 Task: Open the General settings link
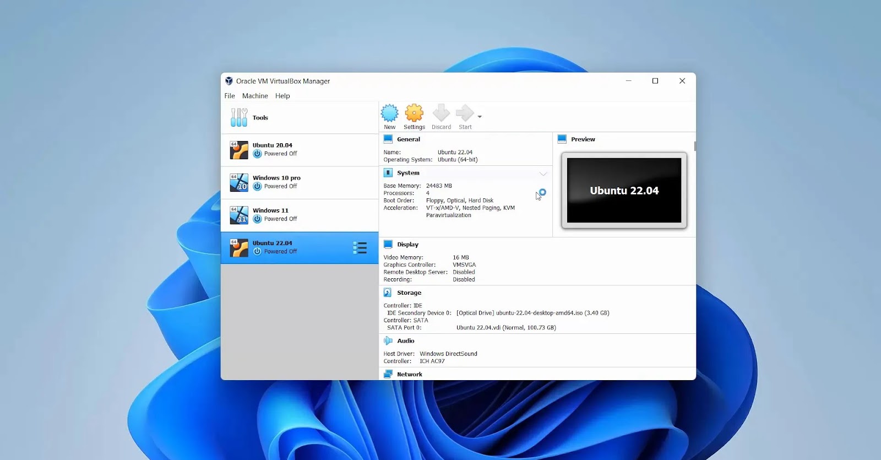tap(409, 139)
